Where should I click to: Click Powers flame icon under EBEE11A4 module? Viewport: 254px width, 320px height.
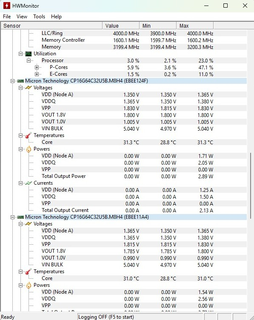pos(29,285)
